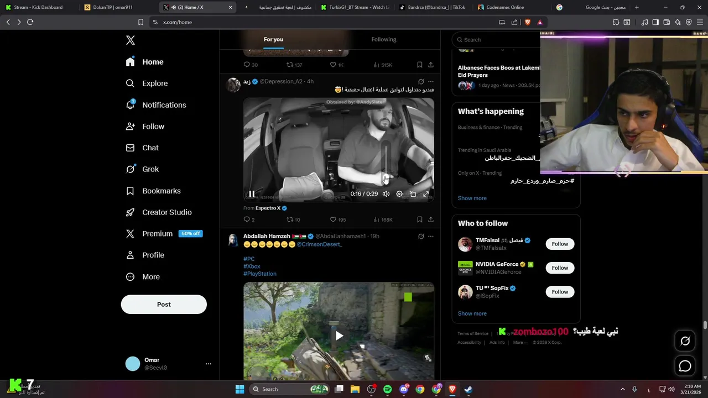Open more options on Abdallah Hamzeh post
Image resolution: width=708 pixels, height=398 pixels.
(x=431, y=236)
